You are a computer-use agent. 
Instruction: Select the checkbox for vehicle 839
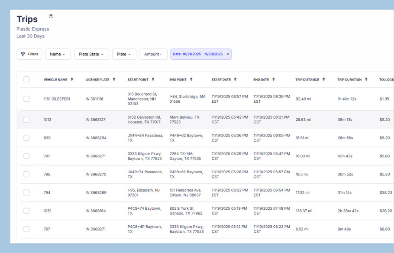coord(26,138)
